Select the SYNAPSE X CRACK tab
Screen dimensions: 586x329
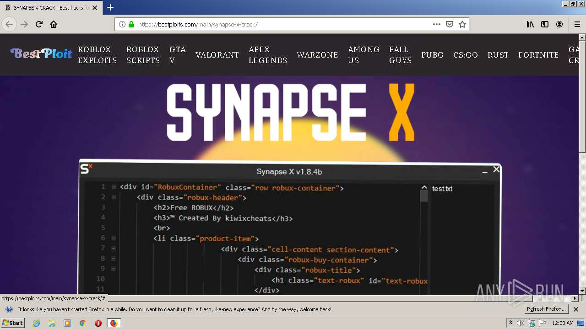tap(50, 8)
